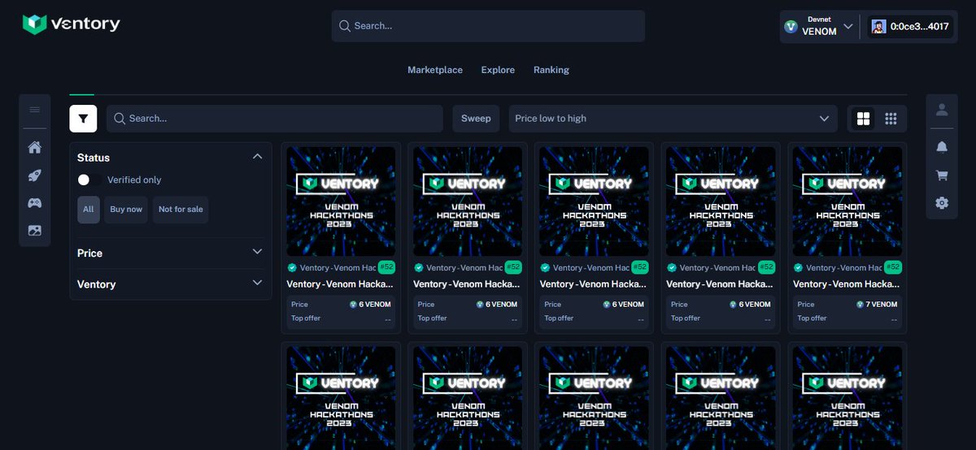Open the image gallery sidebar icon

[35, 231]
